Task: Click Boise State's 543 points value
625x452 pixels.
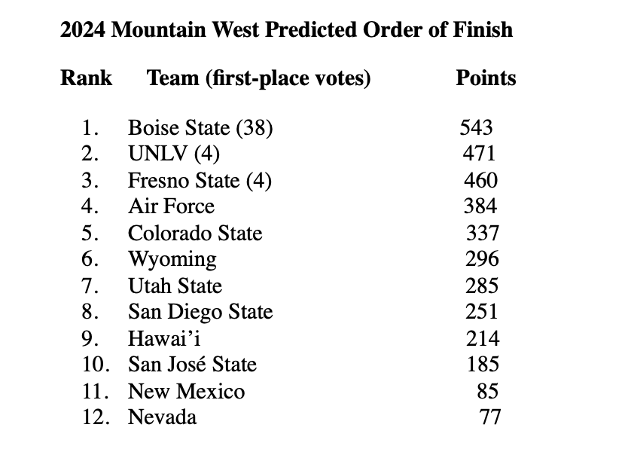Action: (x=476, y=128)
